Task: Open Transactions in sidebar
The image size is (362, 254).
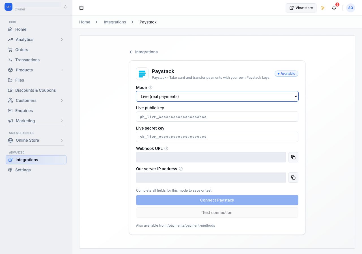Action: click(36, 60)
